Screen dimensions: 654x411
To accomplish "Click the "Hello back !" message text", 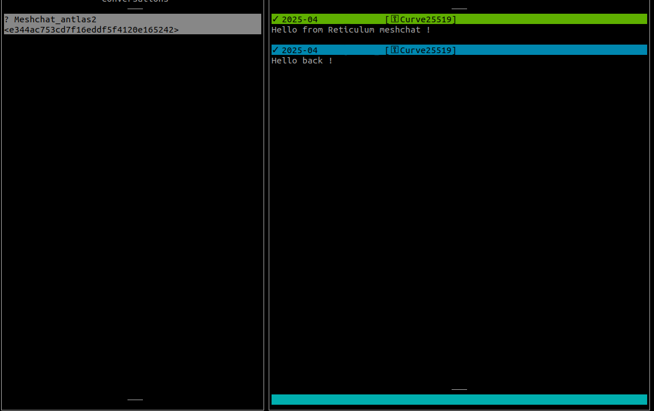I will point(302,61).
